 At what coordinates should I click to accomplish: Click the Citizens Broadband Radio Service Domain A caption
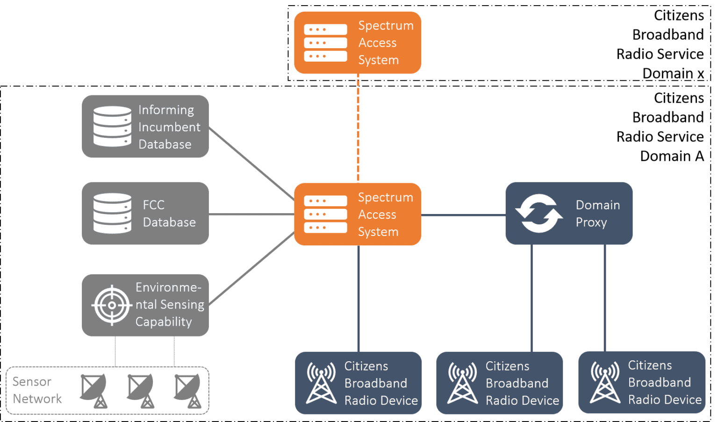tap(660, 127)
